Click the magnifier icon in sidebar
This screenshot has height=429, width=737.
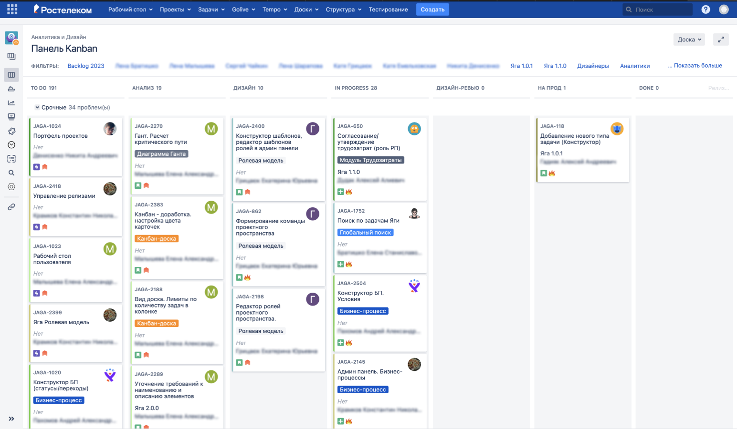tap(11, 173)
